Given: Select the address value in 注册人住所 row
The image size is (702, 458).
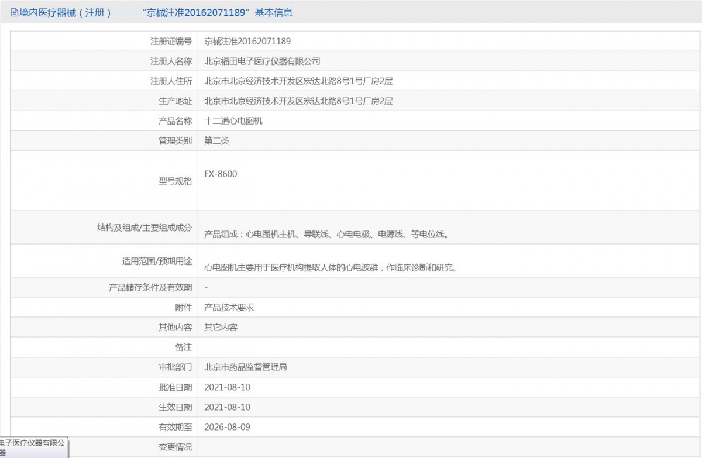Looking at the screenshot, I should (298, 81).
